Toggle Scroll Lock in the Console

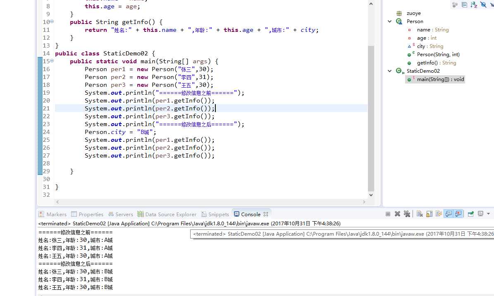click(429, 214)
